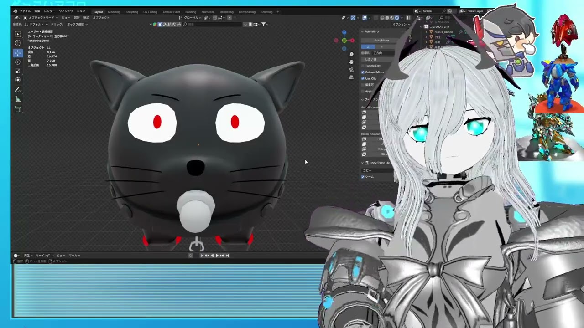Jump to timeline end button
This screenshot has width=584, height=328.
pos(227,256)
